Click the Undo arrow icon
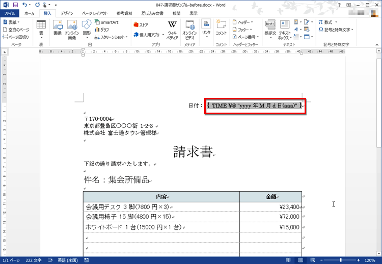The width and height of the screenshot is (382, 264). pos(24,5)
